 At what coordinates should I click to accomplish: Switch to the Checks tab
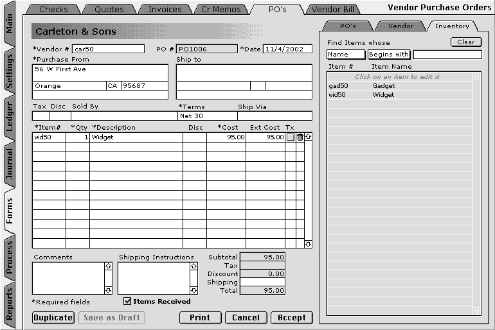pyautogui.click(x=53, y=10)
